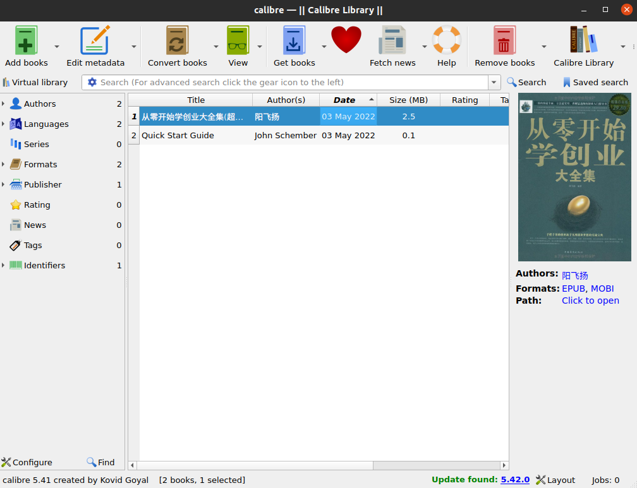Sort by Rating column header
The height and width of the screenshot is (488, 637).
(x=464, y=100)
